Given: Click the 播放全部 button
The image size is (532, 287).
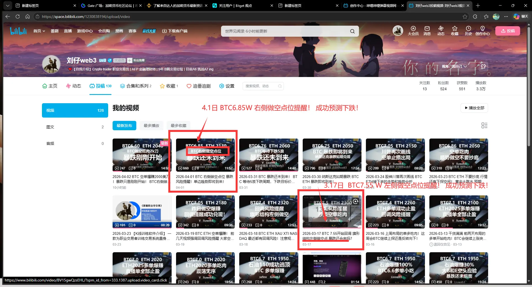Looking at the screenshot, I should click(x=474, y=108).
